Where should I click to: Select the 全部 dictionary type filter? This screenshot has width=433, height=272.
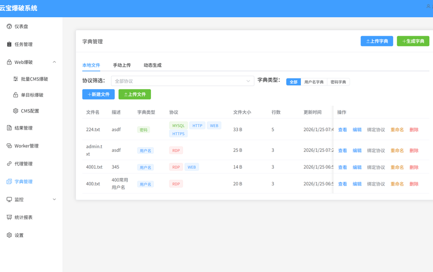tap(293, 82)
